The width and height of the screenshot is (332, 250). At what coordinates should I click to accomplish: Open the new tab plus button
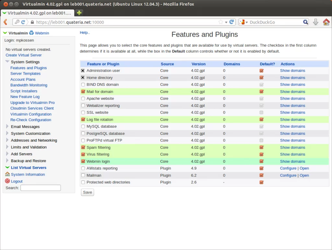[x=79, y=13]
